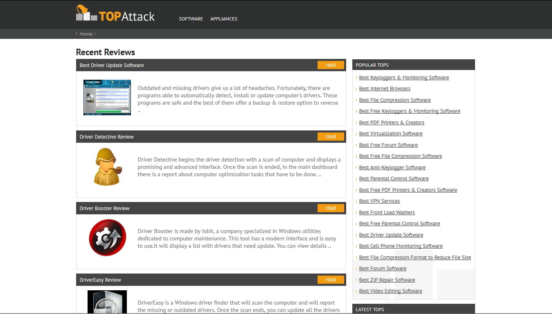Open Best Driver Update Software sidebar link
The width and height of the screenshot is (552, 314).
(391, 235)
